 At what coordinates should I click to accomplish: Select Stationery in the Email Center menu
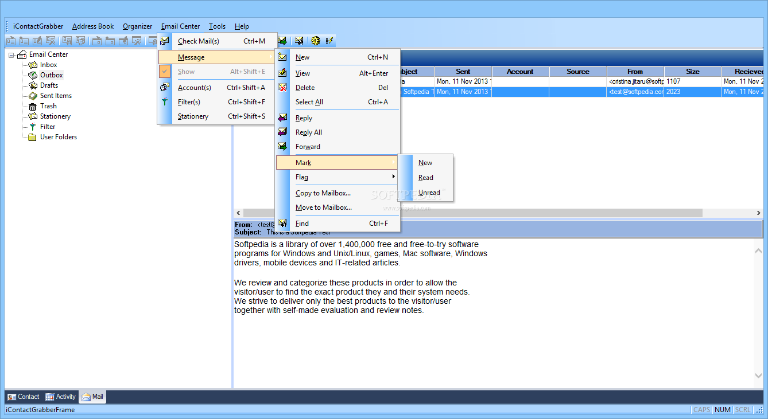[217, 116]
